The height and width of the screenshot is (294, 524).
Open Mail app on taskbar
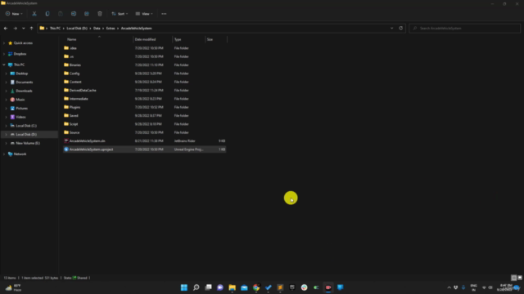[x=244, y=287]
